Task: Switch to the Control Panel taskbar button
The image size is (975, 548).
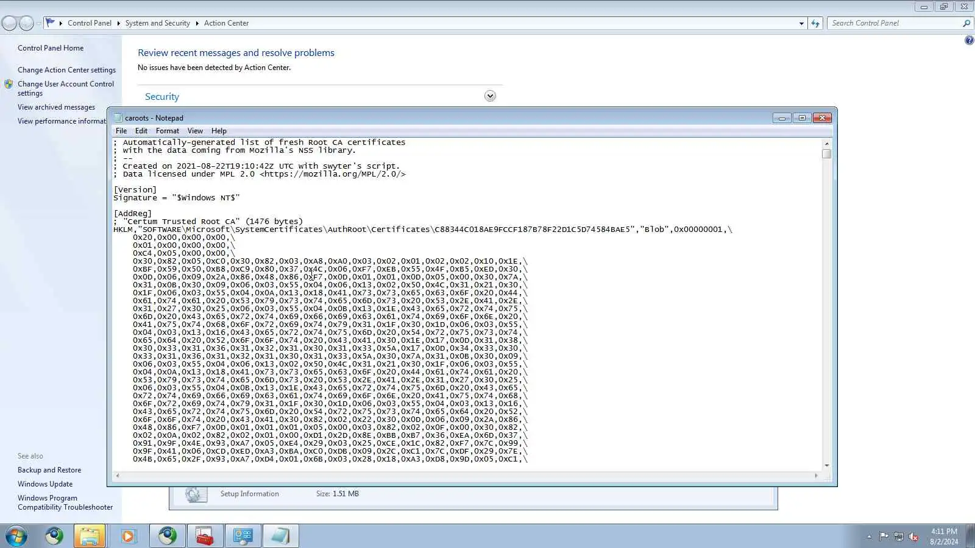Action: 243,536
